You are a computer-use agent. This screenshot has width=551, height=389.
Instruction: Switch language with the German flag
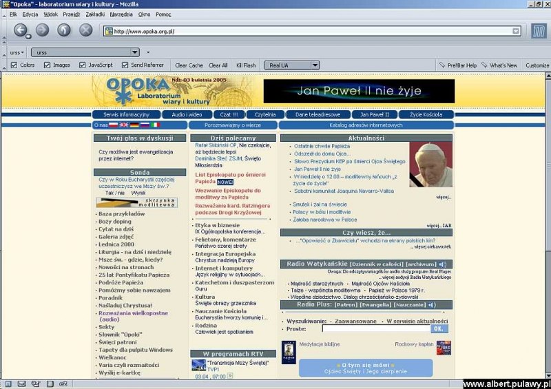(134, 125)
